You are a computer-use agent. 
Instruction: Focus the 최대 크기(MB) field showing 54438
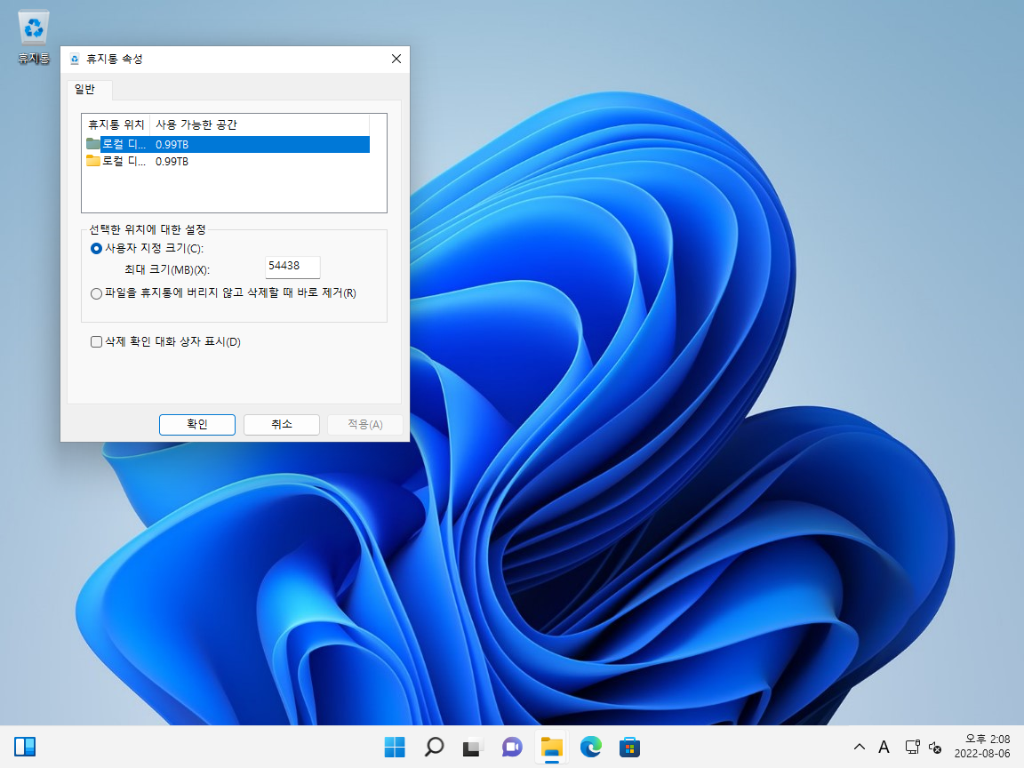292,267
